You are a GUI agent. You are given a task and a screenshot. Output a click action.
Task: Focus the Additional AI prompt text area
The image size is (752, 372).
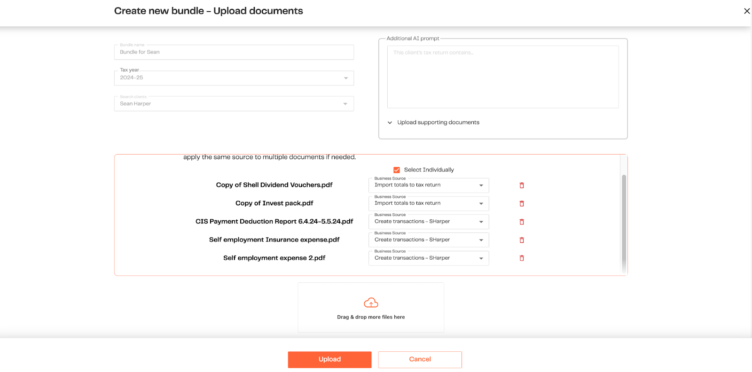tap(503, 77)
